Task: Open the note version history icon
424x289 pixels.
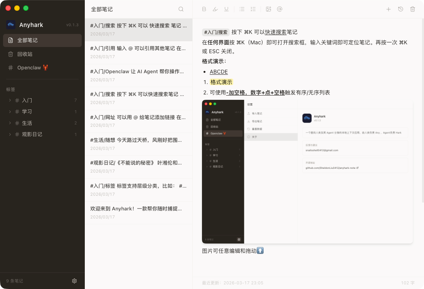Action: click(x=400, y=9)
